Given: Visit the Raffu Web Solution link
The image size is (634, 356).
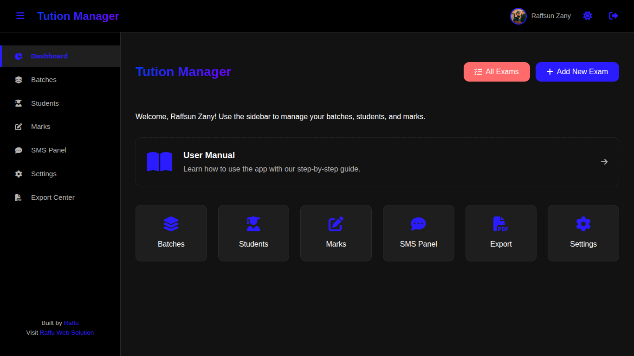Looking at the screenshot, I should tap(67, 332).
